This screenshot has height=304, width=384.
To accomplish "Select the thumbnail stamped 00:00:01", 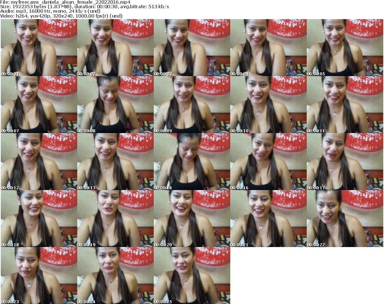I will pos(39,48).
